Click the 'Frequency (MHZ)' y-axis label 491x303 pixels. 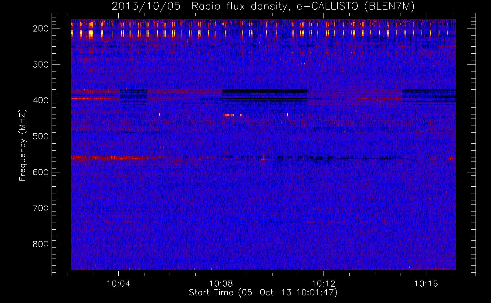tap(23, 145)
